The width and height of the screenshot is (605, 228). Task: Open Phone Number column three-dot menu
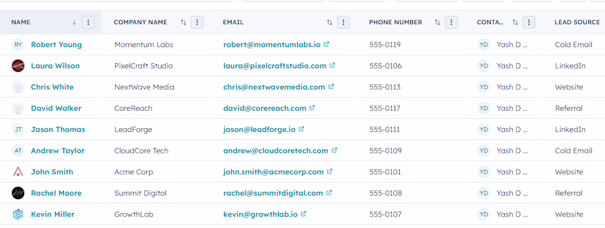coord(451,22)
